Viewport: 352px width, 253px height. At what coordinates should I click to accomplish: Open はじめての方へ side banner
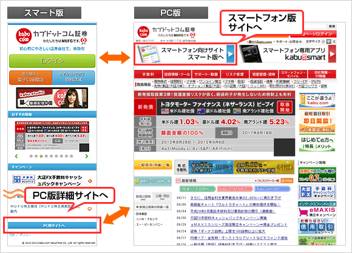click(x=317, y=143)
